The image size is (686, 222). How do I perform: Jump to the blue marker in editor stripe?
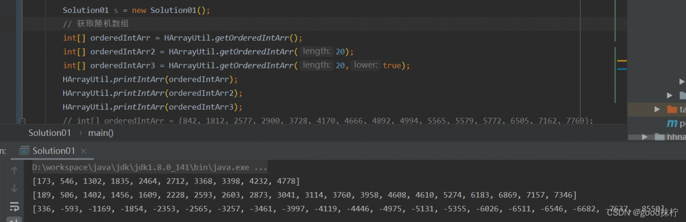pyautogui.click(x=622, y=68)
